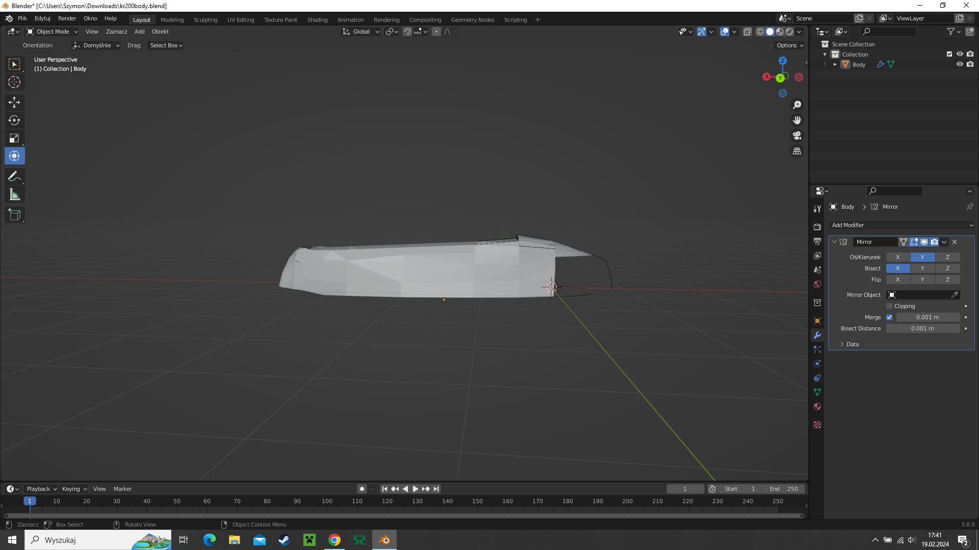Open the Domyślnie orientation dropdown
Viewport: 979px width, 550px height.
coord(96,45)
